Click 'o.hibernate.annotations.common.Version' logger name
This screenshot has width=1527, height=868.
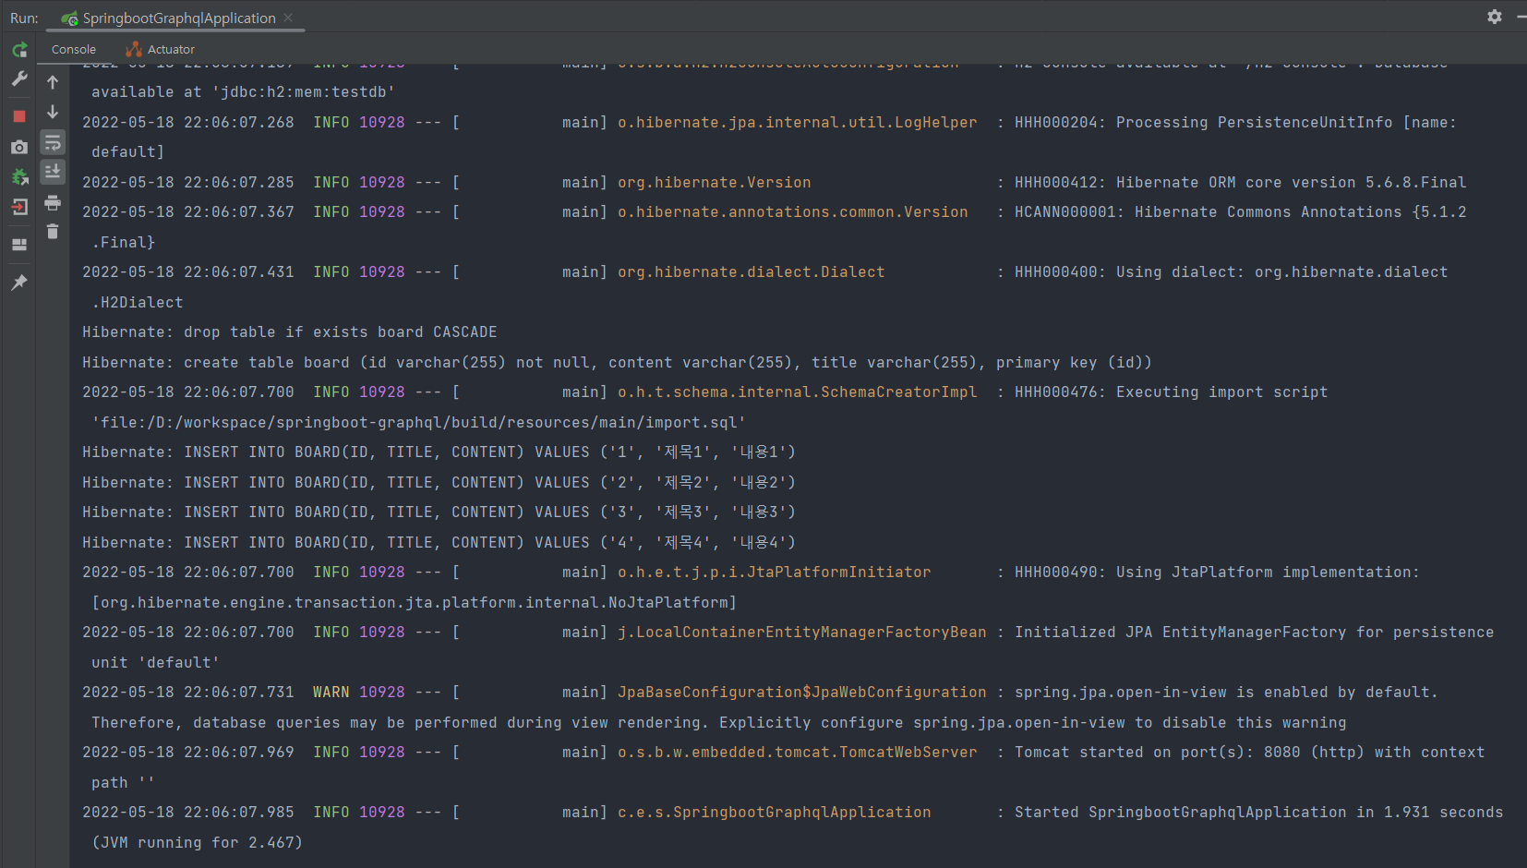tap(793, 211)
